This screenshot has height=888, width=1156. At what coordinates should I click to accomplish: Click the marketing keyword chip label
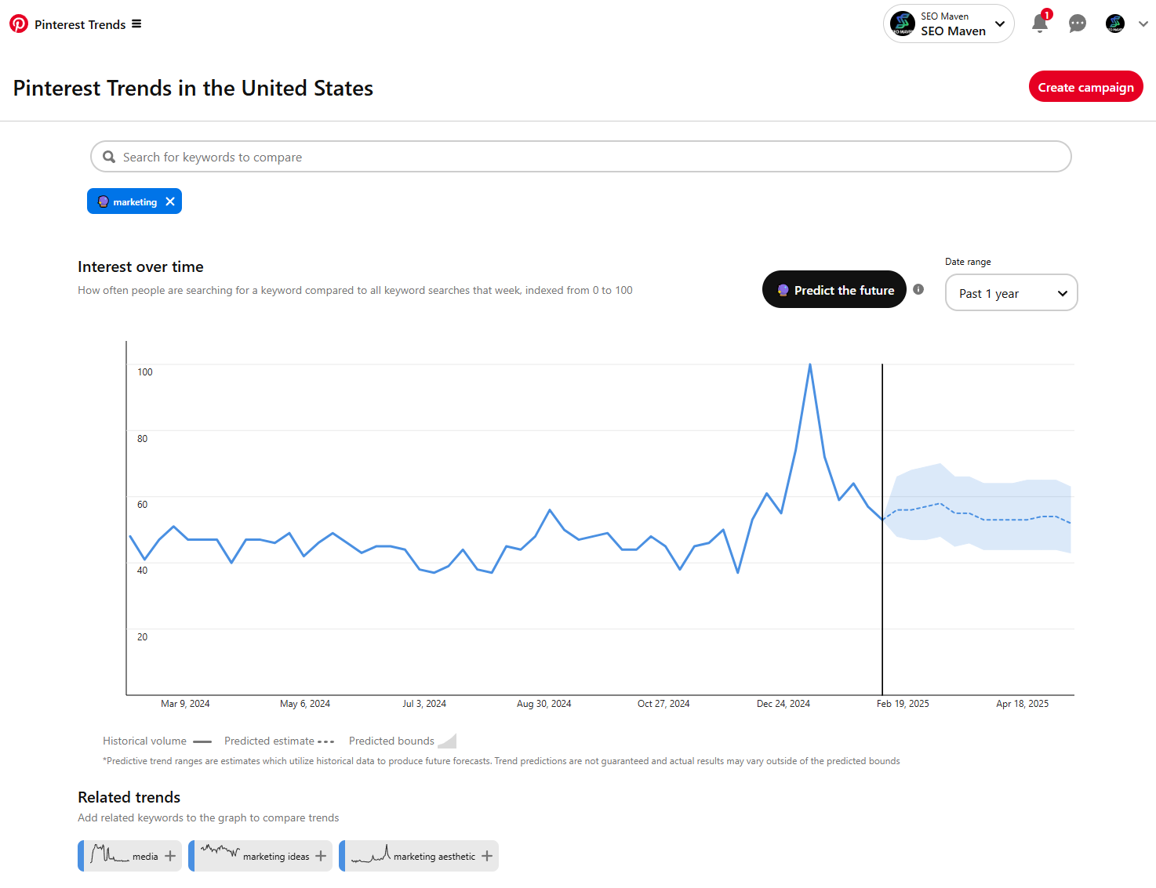135,202
